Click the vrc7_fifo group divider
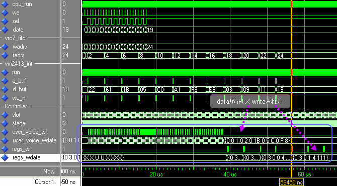The width and height of the screenshot is (337, 186). [x=15, y=38]
